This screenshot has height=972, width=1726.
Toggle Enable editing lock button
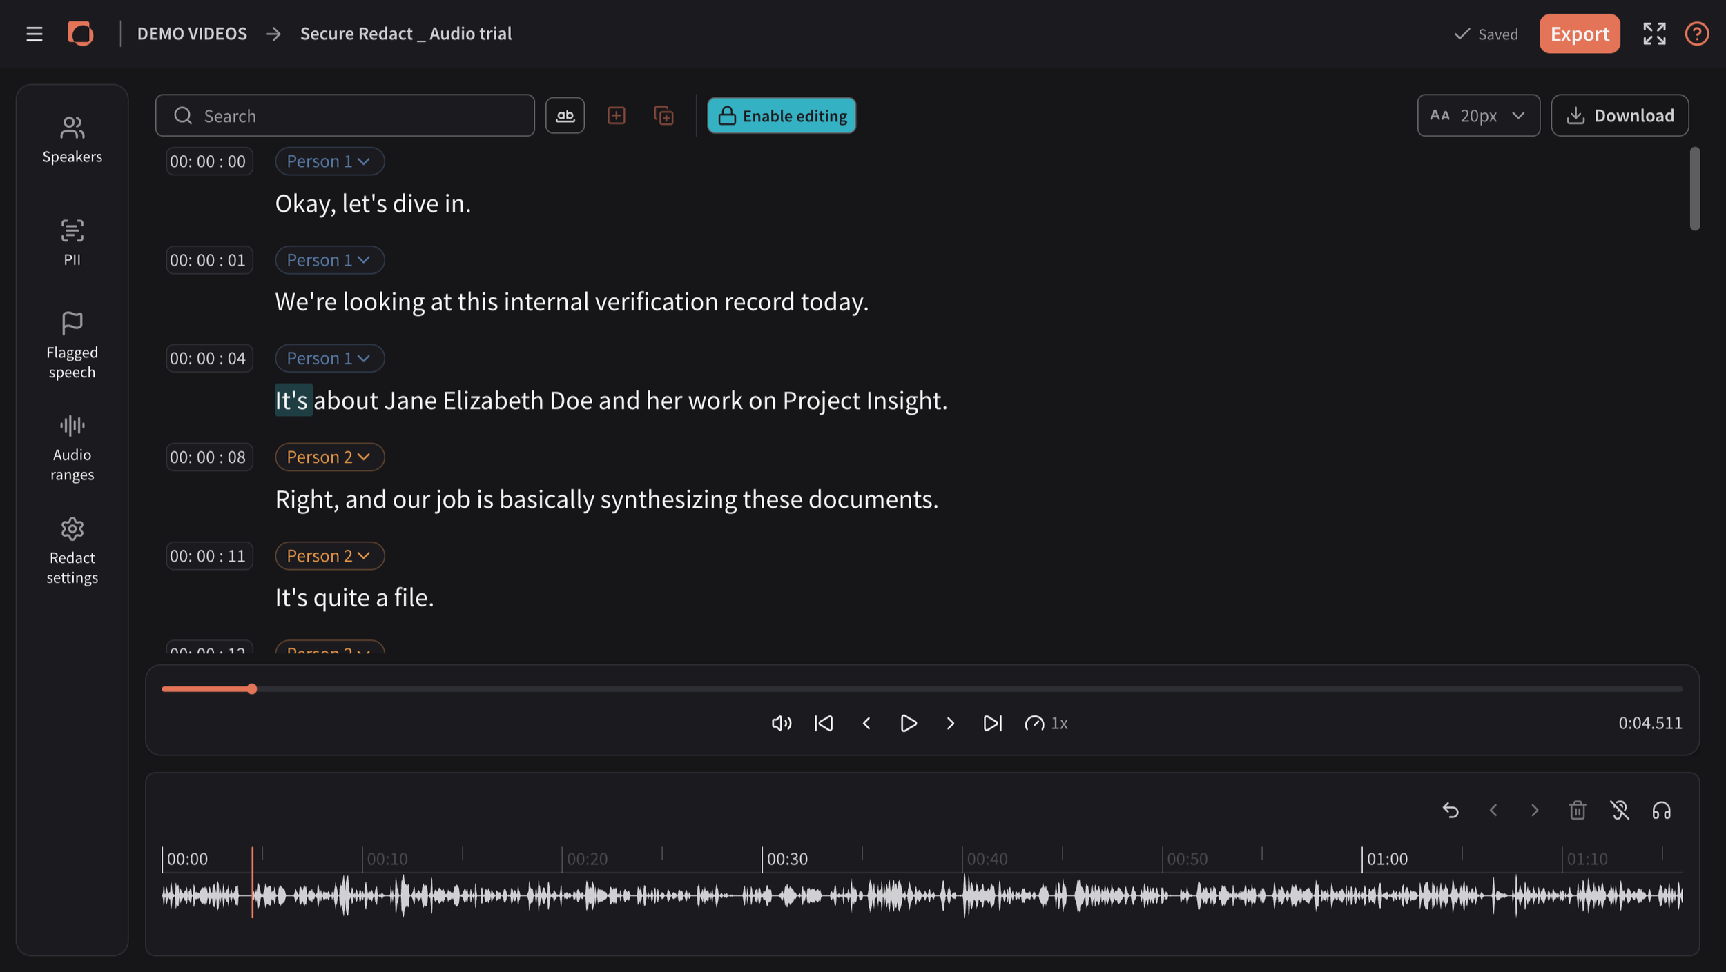[782, 115]
